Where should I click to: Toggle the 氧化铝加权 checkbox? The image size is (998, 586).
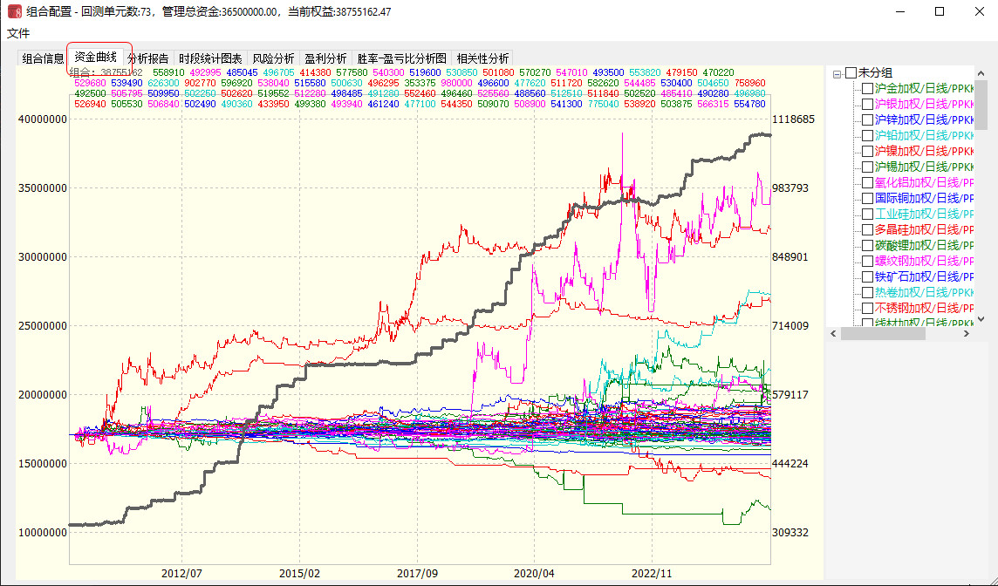867,183
